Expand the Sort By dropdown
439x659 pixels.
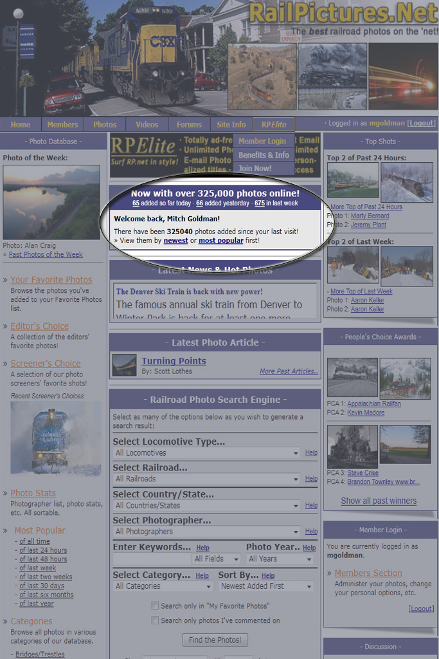point(266,586)
